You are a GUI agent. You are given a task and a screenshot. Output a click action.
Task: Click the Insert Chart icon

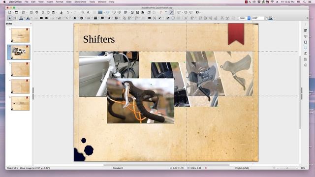point(142,12)
